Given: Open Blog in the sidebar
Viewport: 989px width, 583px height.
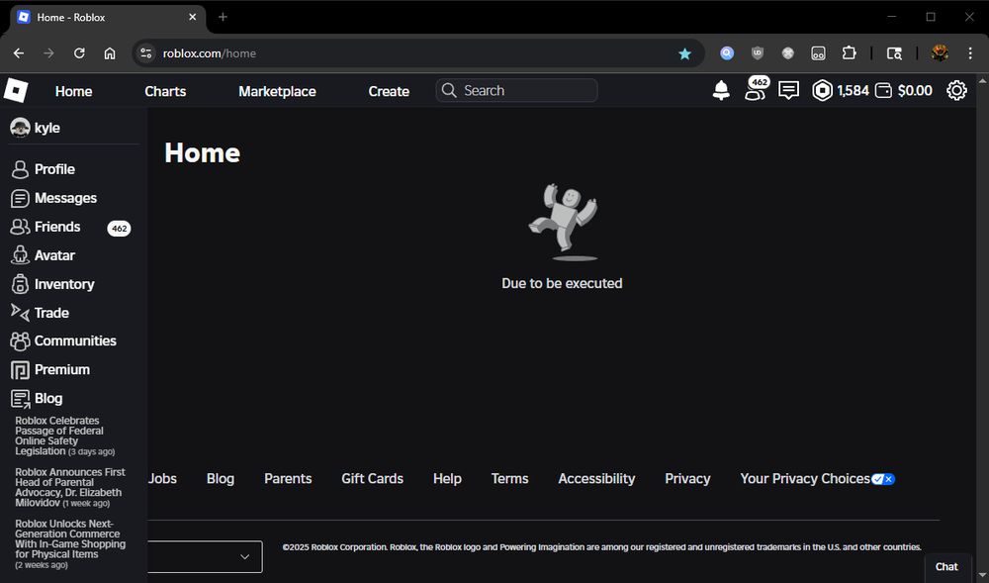Looking at the screenshot, I should [x=37, y=398].
